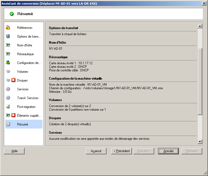Screen dimensions: 208x176
Task: Click the text 'Transfert à chaud de fichiers'
Action: 68,34
